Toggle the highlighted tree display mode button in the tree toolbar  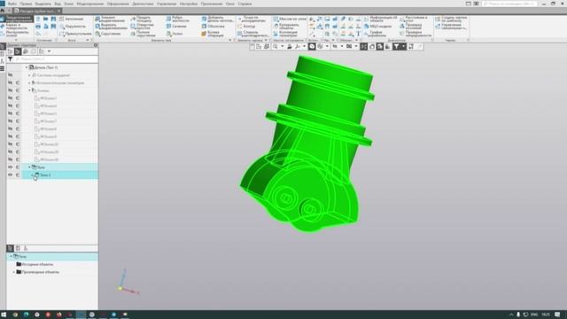pos(18,51)
